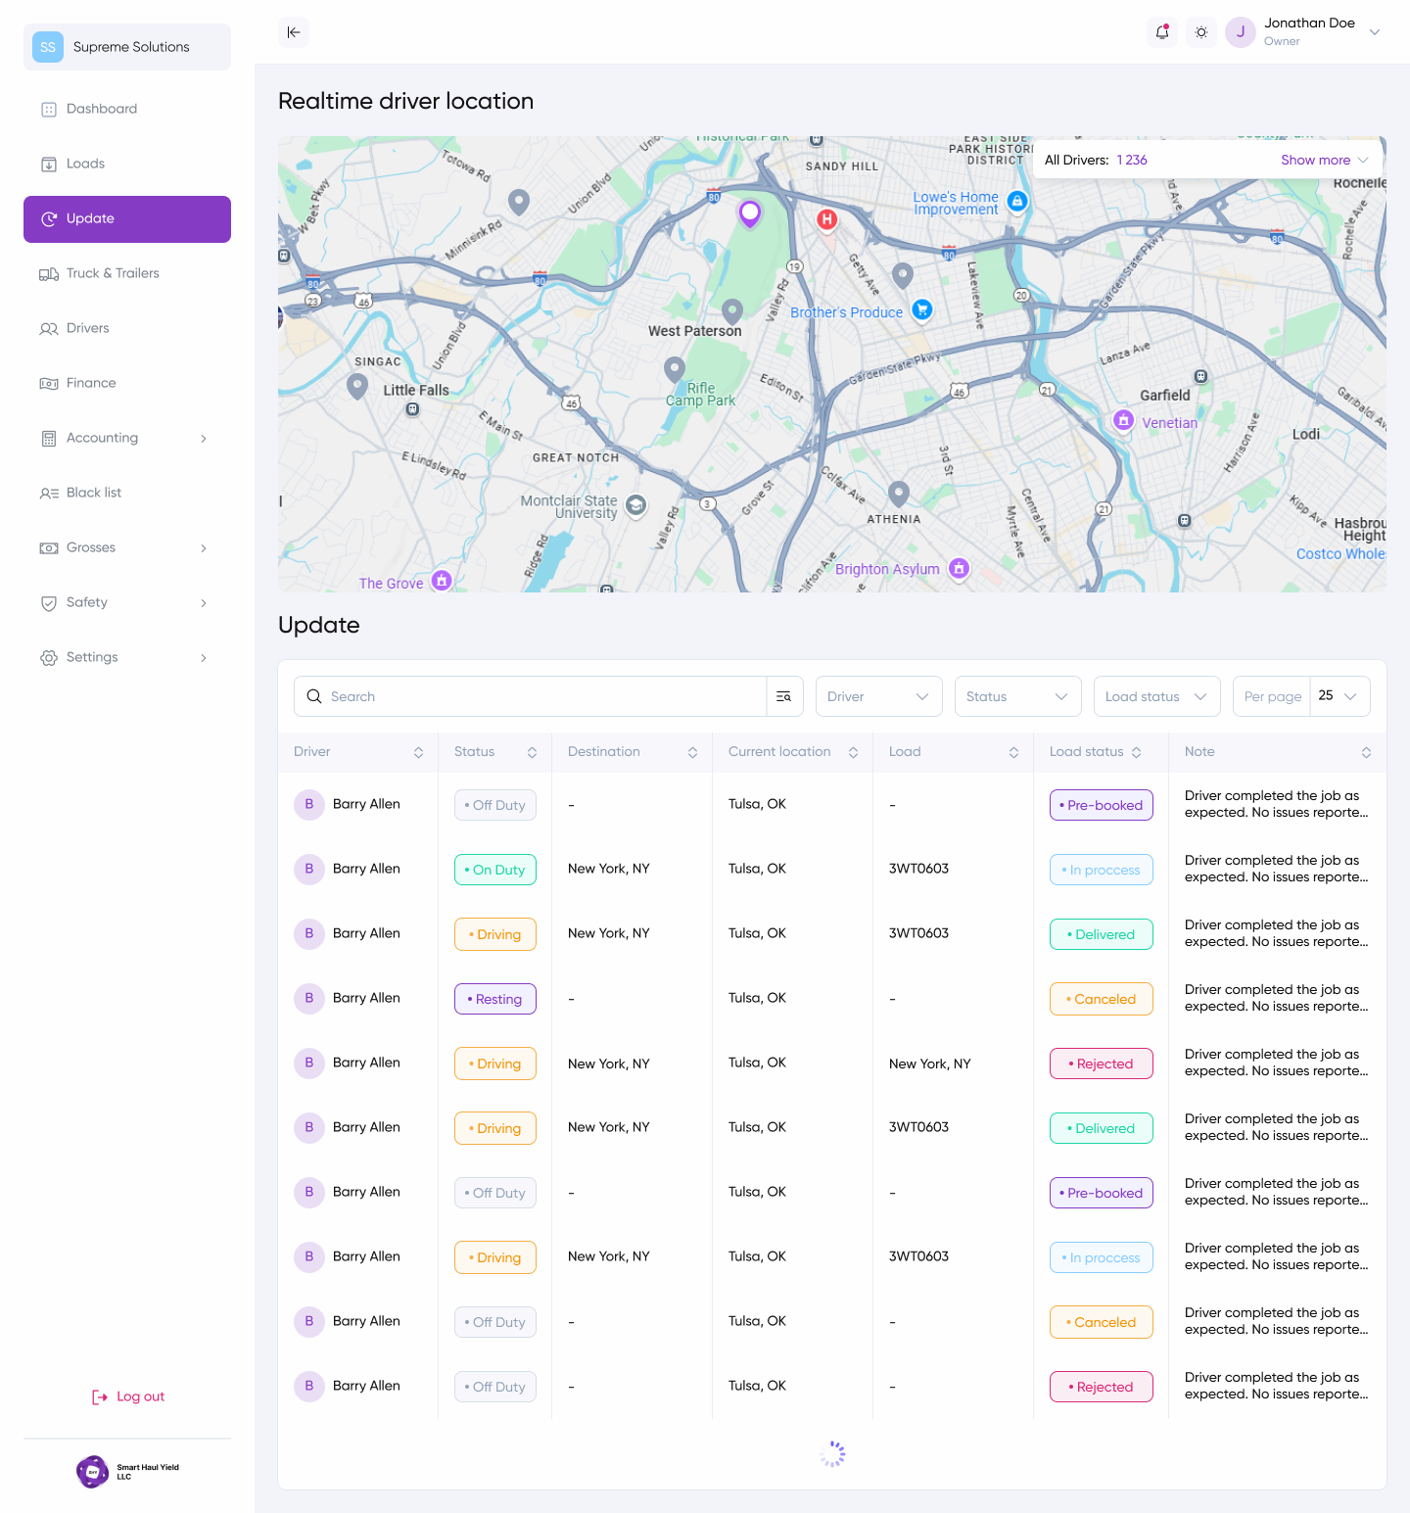Click the Log out button

coord(127,1396)
